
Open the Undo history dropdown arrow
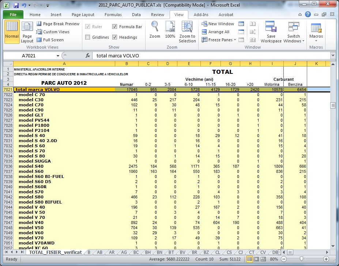(x=29, y=5)
